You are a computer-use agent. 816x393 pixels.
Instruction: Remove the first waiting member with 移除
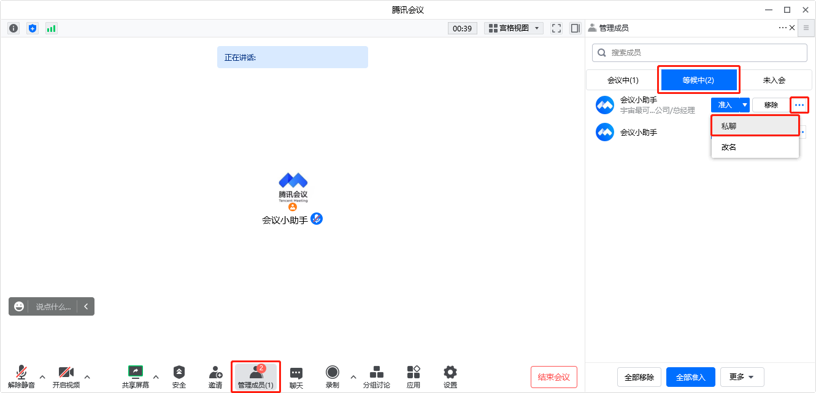[x=771, y=105]
